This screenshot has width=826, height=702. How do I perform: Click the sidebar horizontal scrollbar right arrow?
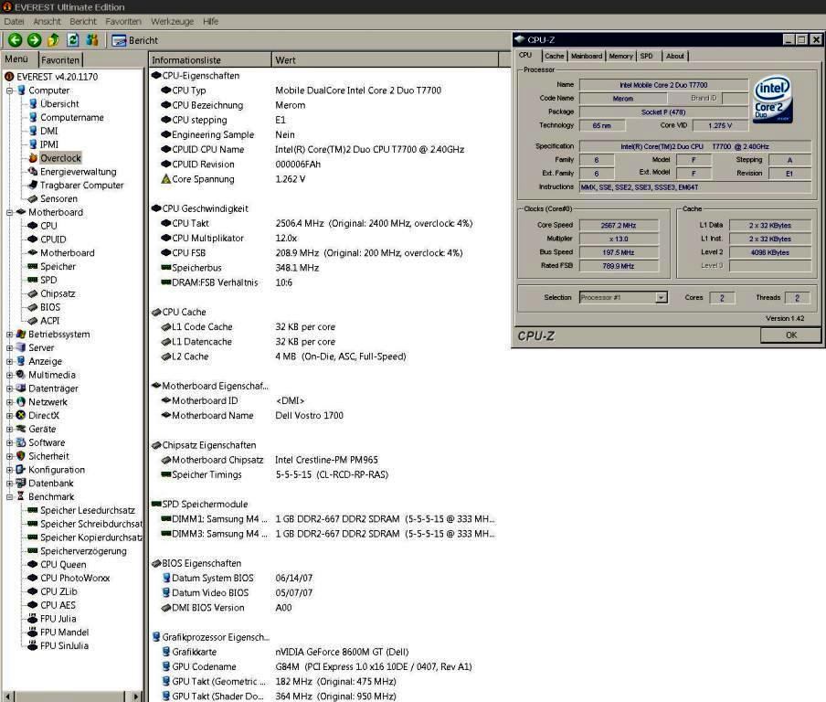pyautogui.click(x=135, y=697)
